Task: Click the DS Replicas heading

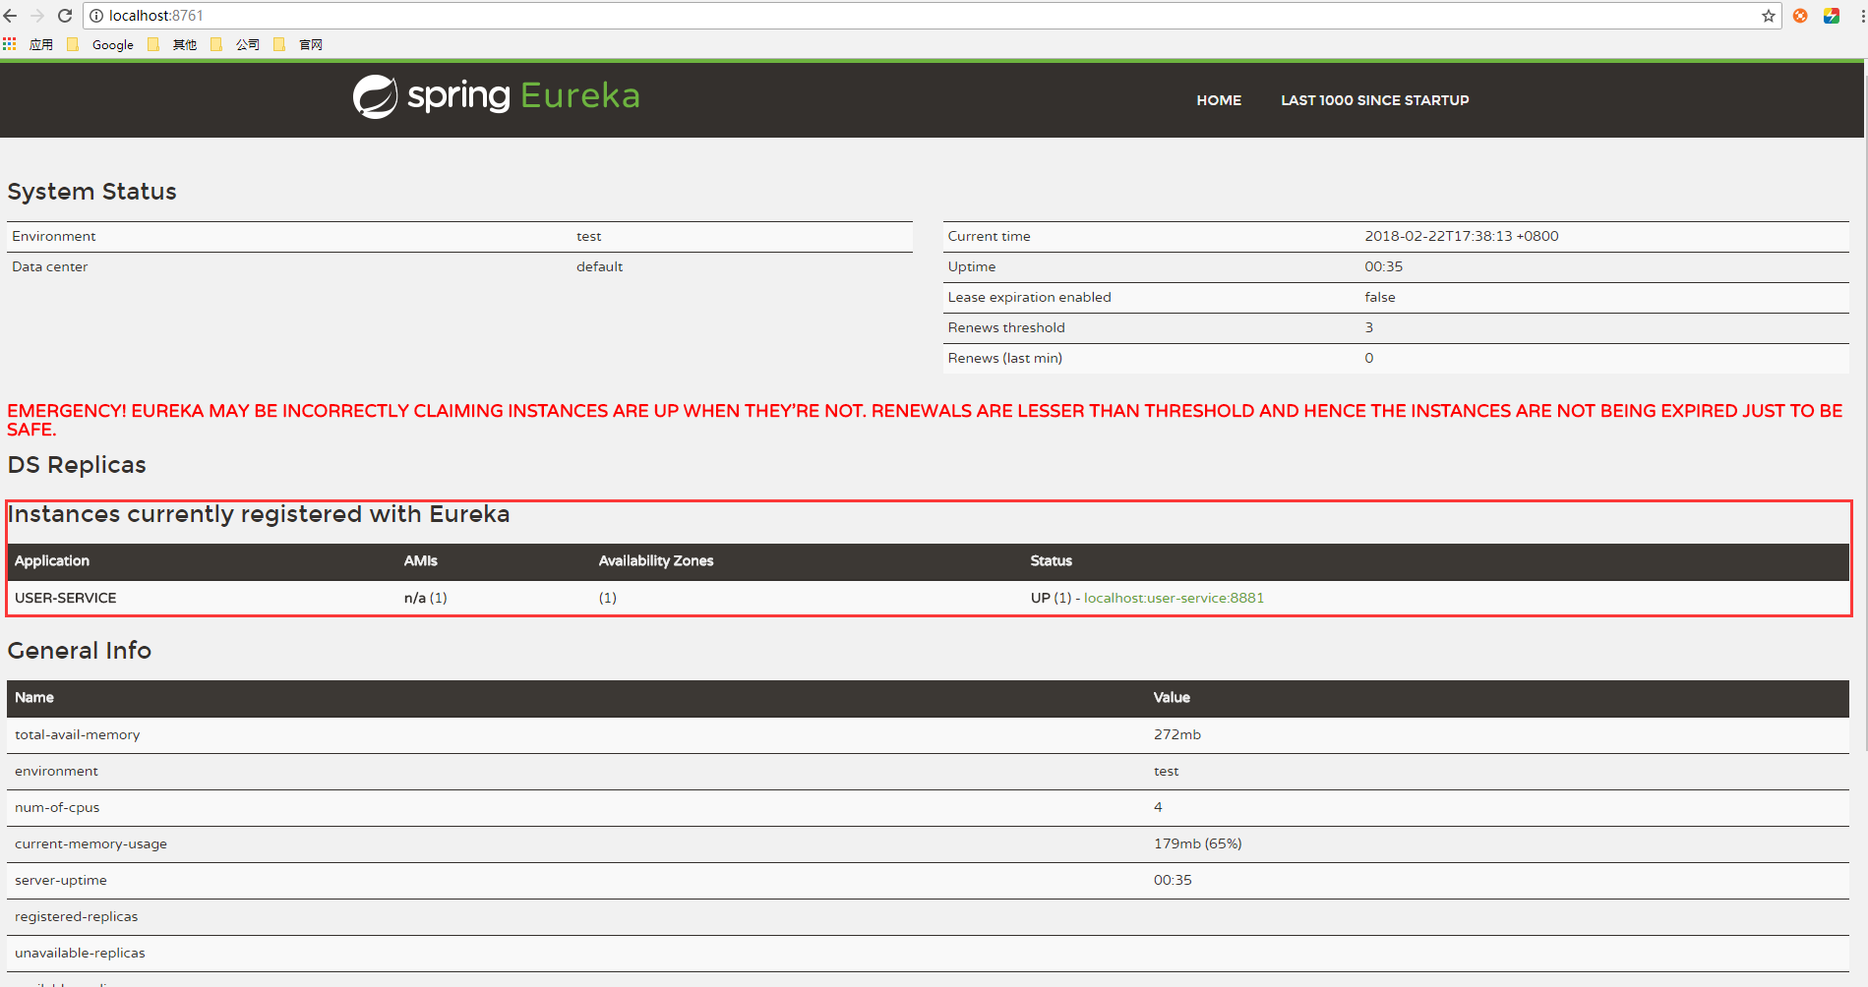Action: pos(77,465)
